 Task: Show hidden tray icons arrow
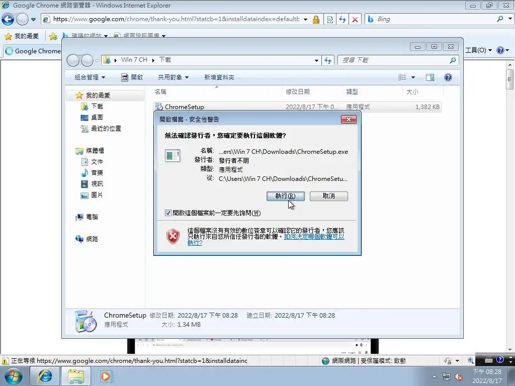(x=434, y=377)
